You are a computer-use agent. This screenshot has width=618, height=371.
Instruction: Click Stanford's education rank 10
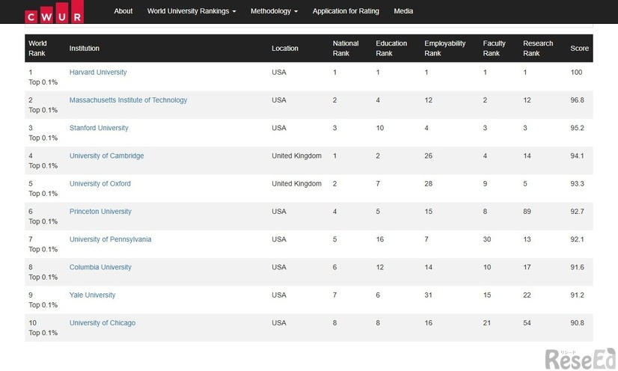point(380,128)
